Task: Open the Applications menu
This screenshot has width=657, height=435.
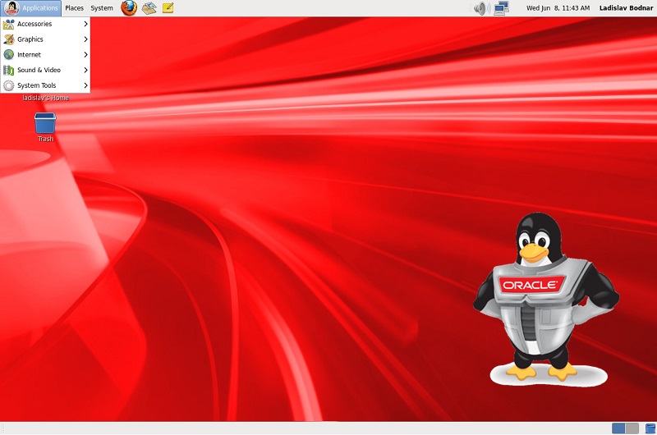Action: click(31, 8)
